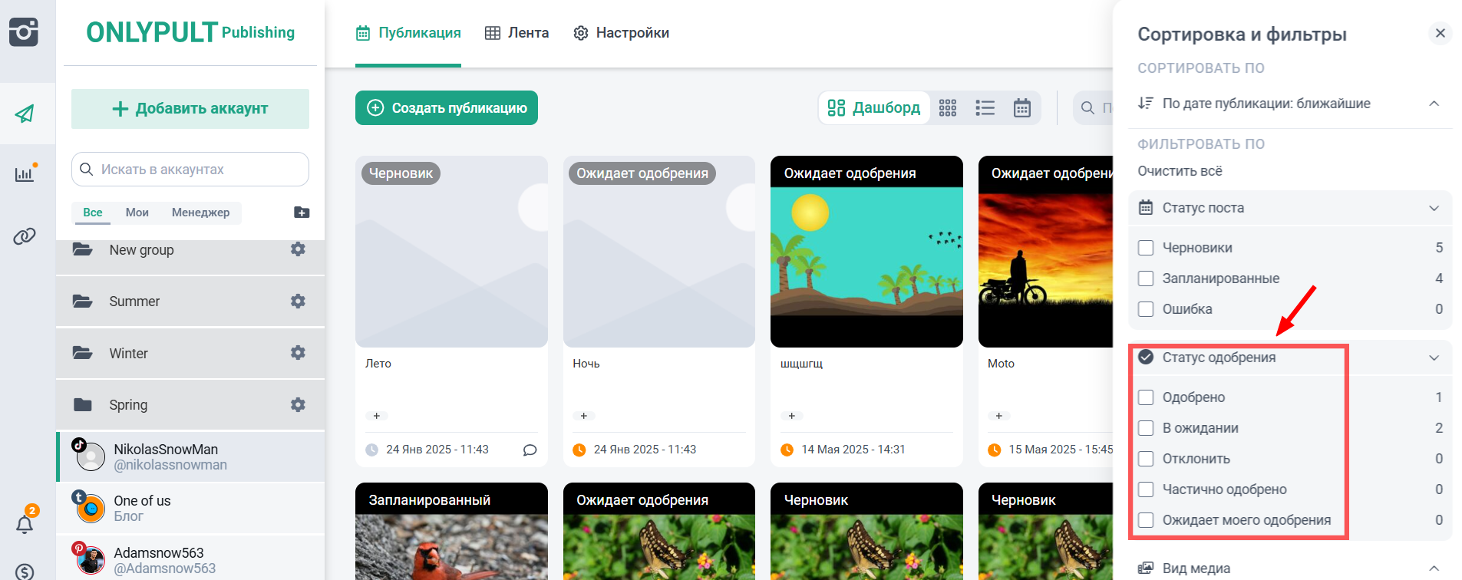1462x580 pixels.
Task: Switch to grid view icon
Action: pos(948,108)
